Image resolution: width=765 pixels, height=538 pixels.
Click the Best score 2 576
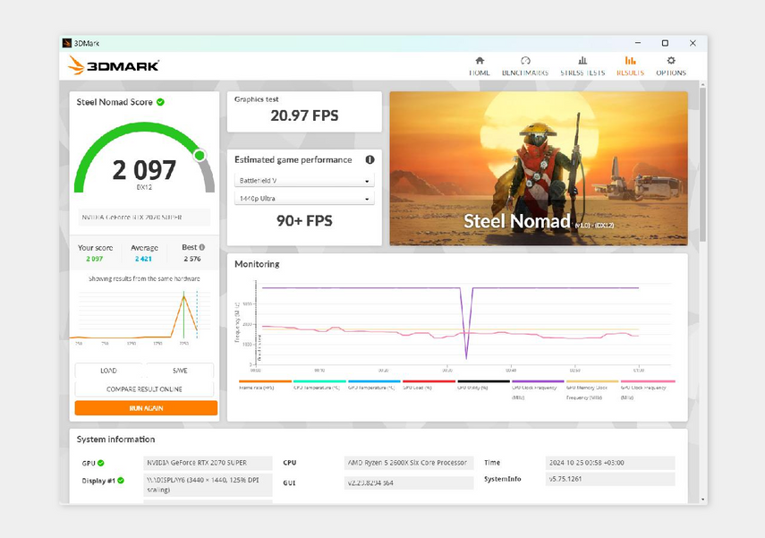point(192,259)
